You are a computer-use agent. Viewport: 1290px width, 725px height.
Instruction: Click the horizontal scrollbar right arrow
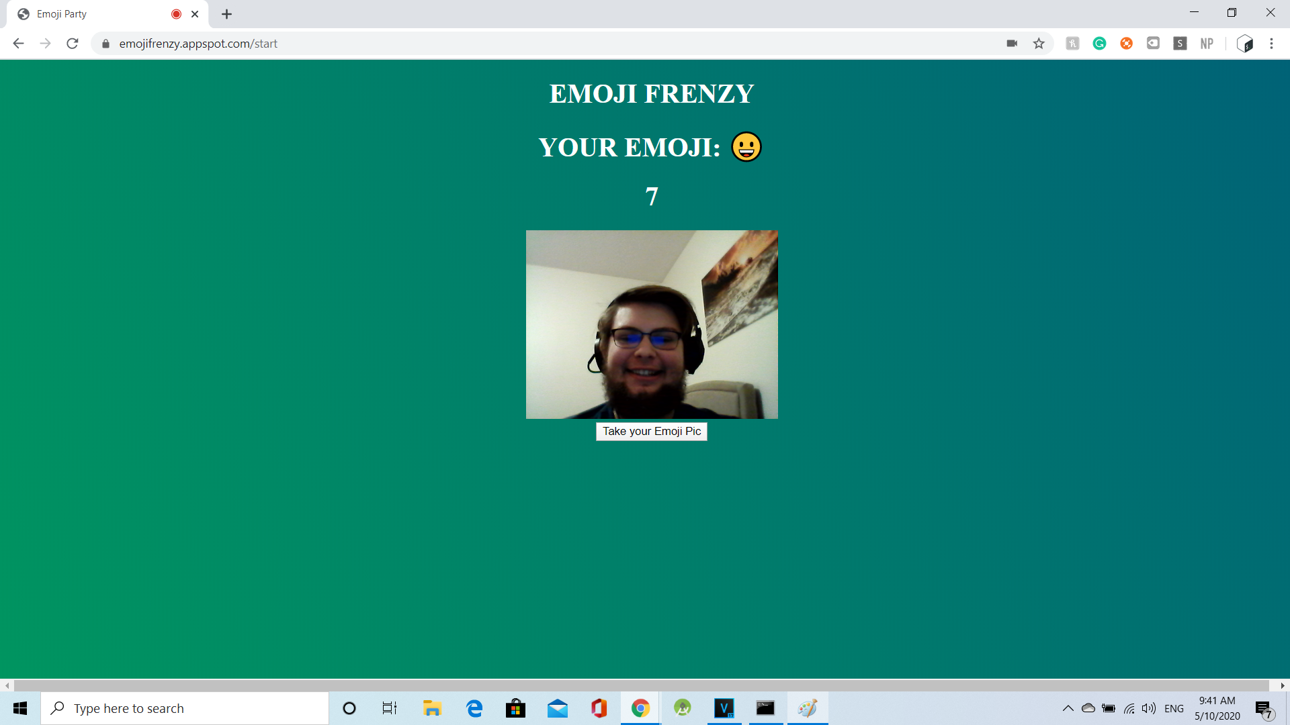coord(1283,685)
